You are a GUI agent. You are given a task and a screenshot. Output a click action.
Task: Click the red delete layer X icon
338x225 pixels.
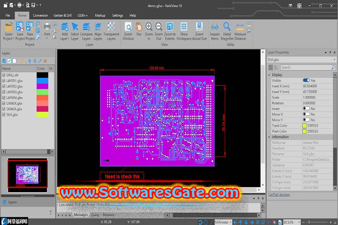click(45, 61)
